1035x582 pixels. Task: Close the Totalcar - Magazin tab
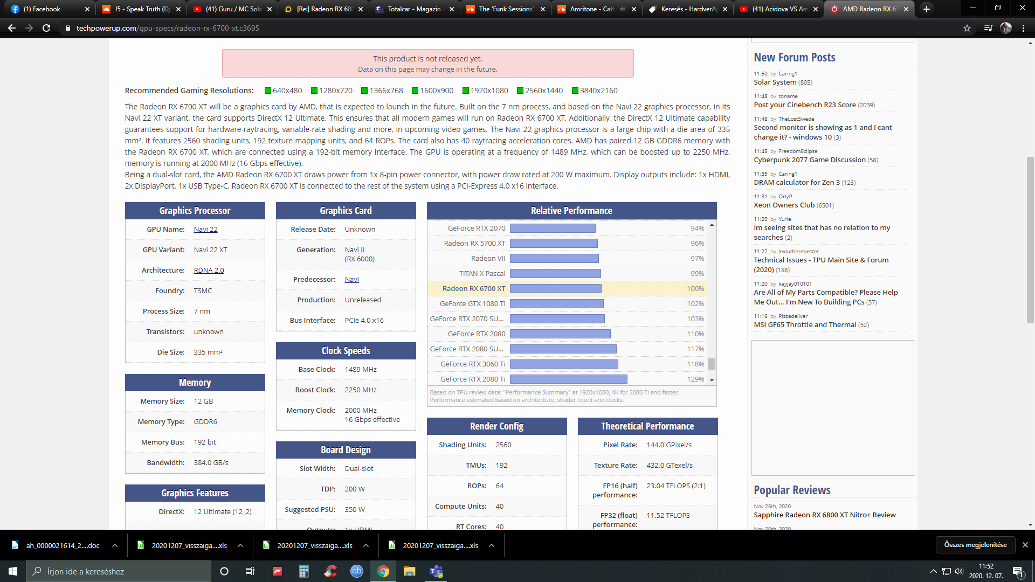tap(452, 9)
